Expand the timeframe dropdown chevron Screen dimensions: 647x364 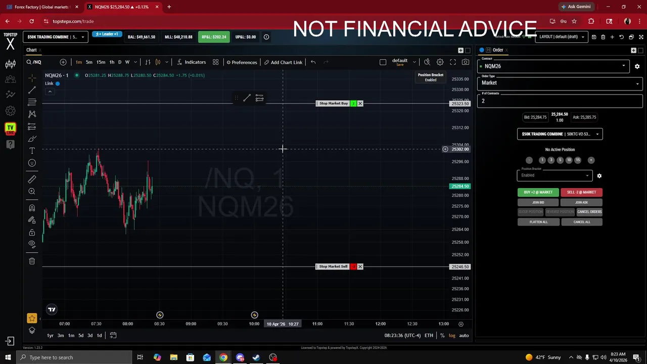point(135,62)
